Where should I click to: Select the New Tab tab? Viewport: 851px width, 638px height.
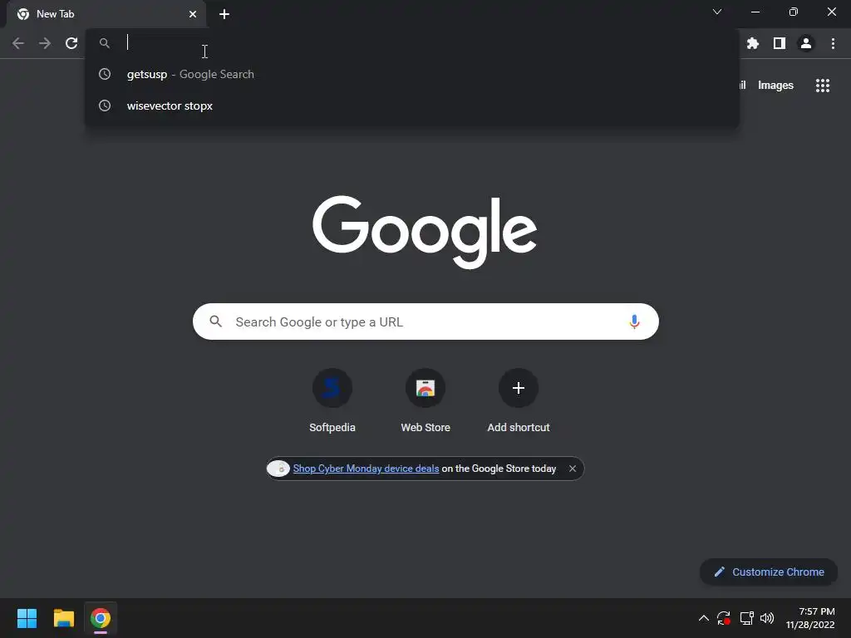point(106,14)
